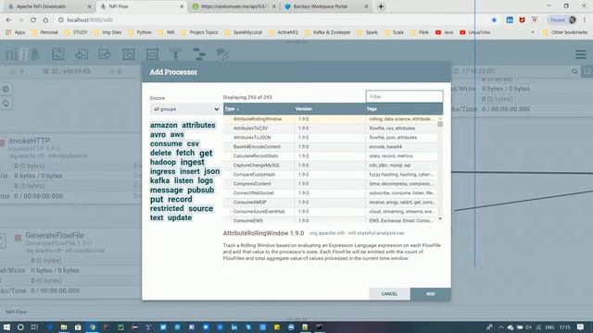Switch to the Barclays Workspace Portal tab
593x333 pixels.
[326, 6]
